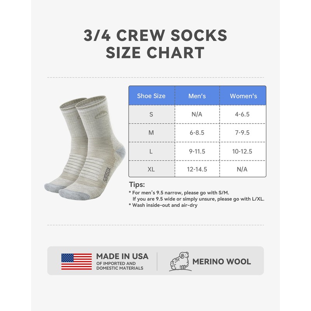Select the women's 7-9.5 size cell
The width and height of the screenshot is (311, 311).
pos(243,133)
